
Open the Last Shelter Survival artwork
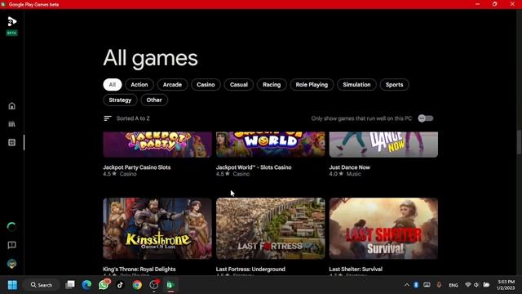(383, 229)
